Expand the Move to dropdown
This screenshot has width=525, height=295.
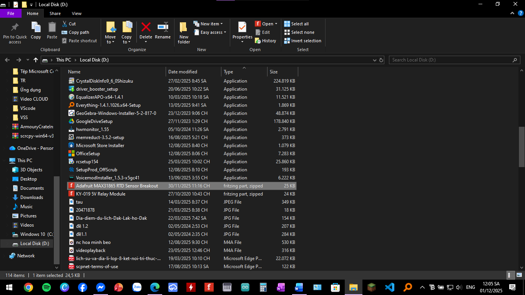pos(110,42)
